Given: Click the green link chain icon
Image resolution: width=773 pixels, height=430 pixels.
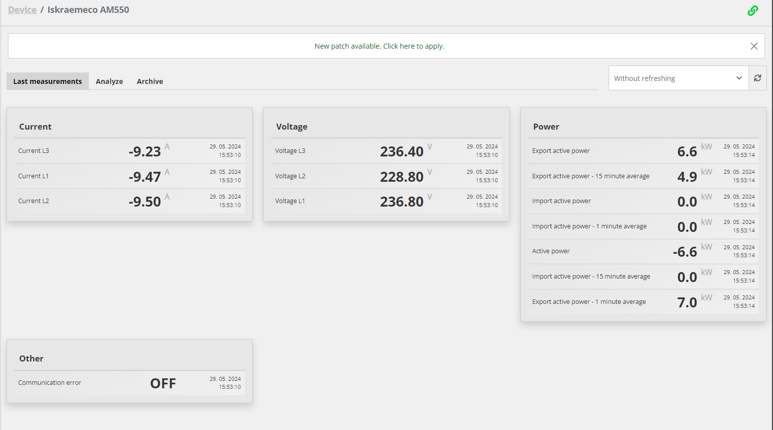Looking at the screenshot, I should 753,10.
